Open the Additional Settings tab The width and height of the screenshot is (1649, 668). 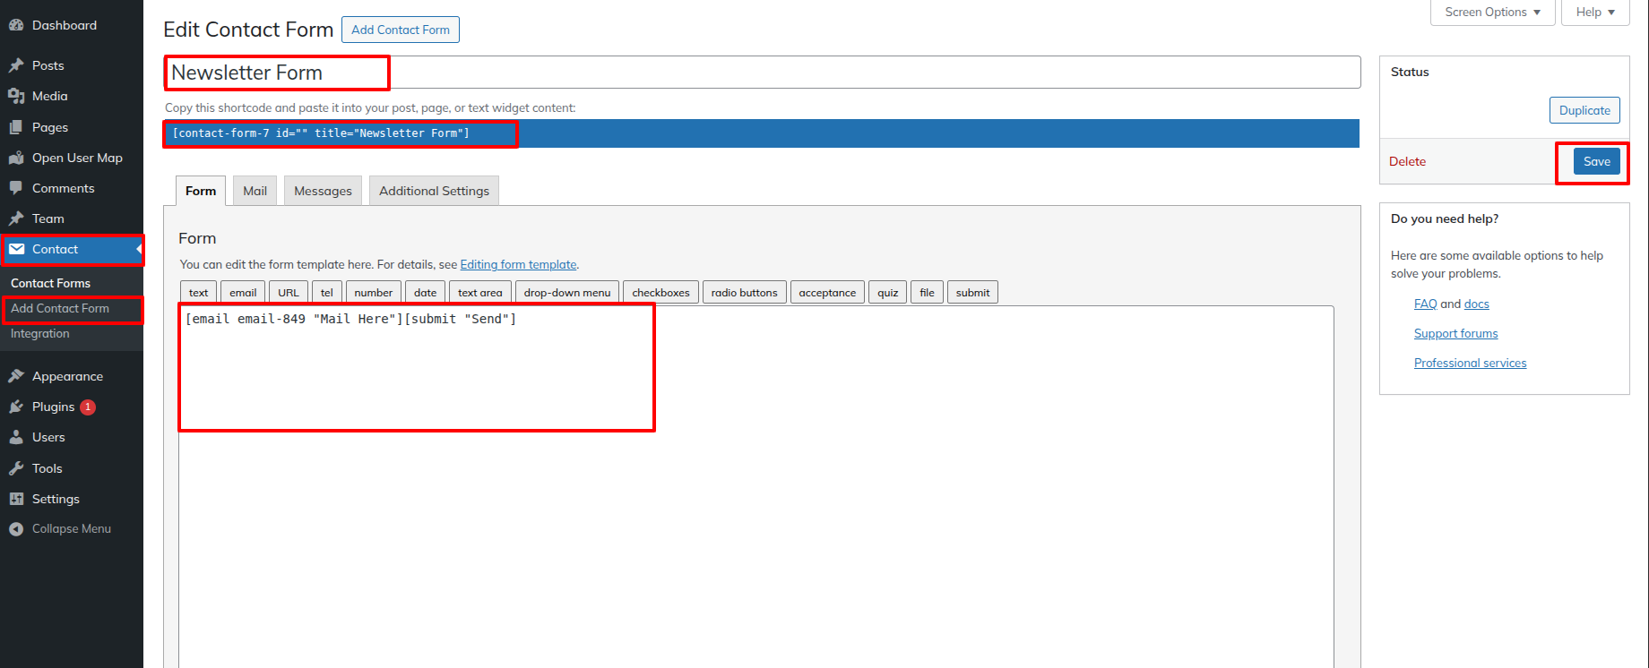434,191
